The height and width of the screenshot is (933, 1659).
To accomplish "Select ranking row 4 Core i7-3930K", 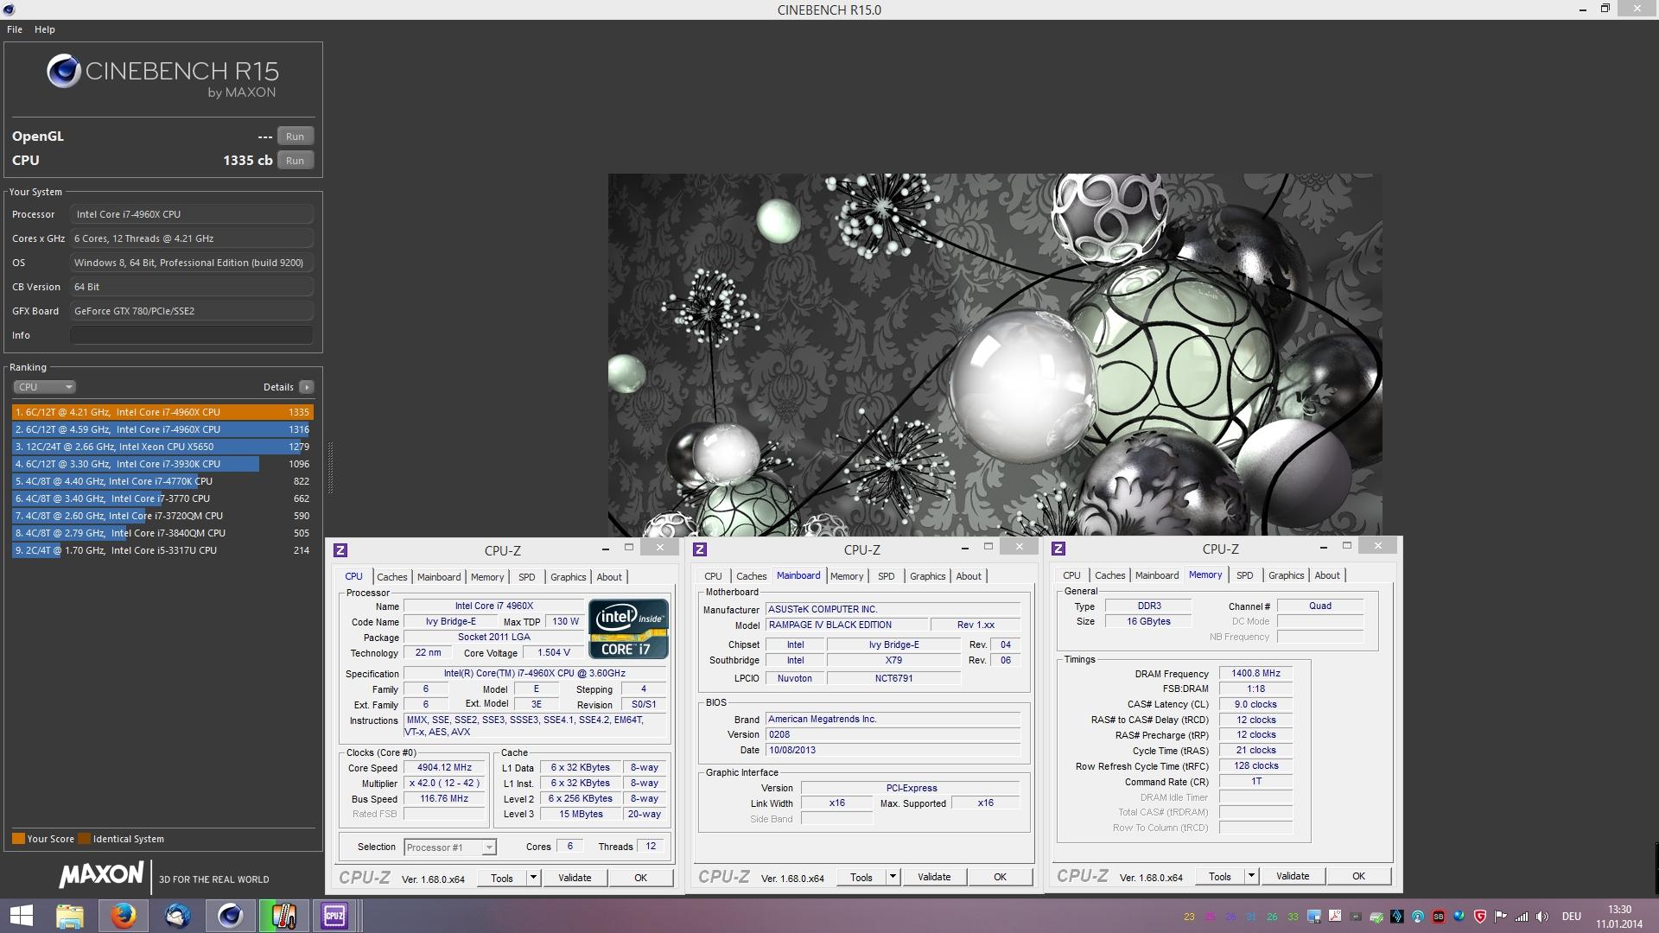I will [x=162, y=464].
